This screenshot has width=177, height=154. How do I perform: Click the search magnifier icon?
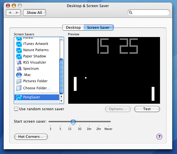pyautogui.click(x=131, y=12)
